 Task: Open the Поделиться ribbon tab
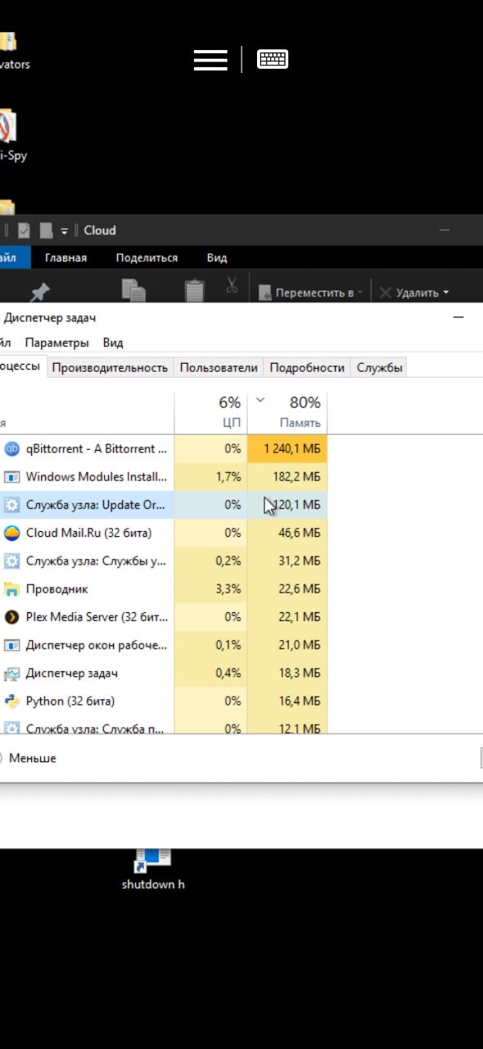click(147, 257)
